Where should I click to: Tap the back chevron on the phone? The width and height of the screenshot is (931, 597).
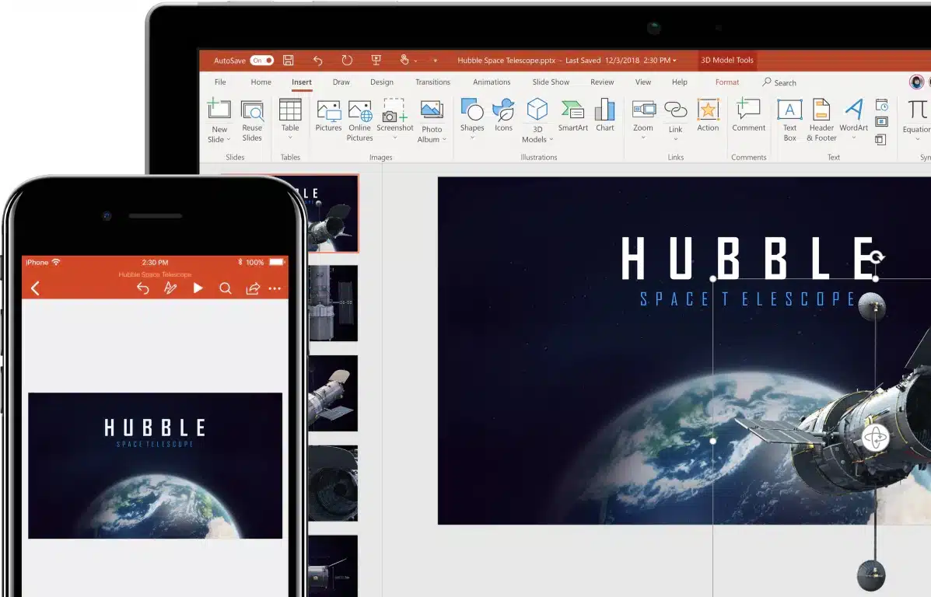coord(35,288)
